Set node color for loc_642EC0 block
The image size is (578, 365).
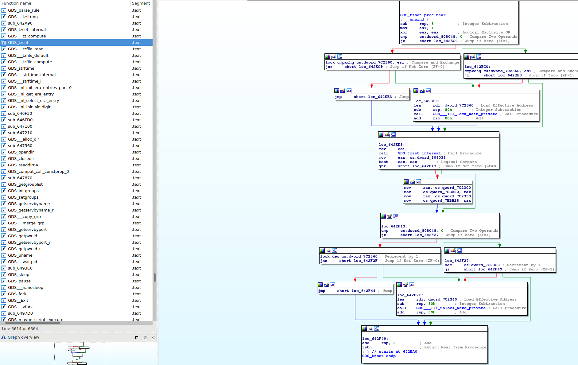(x=467, y=56)
